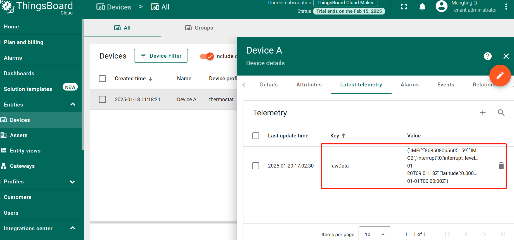
Task: Open the Details tab
Action: (269, 85)
